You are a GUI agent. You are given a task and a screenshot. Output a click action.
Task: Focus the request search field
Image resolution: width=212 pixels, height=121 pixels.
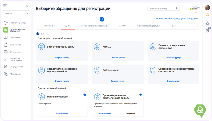[x=67, y=19]
